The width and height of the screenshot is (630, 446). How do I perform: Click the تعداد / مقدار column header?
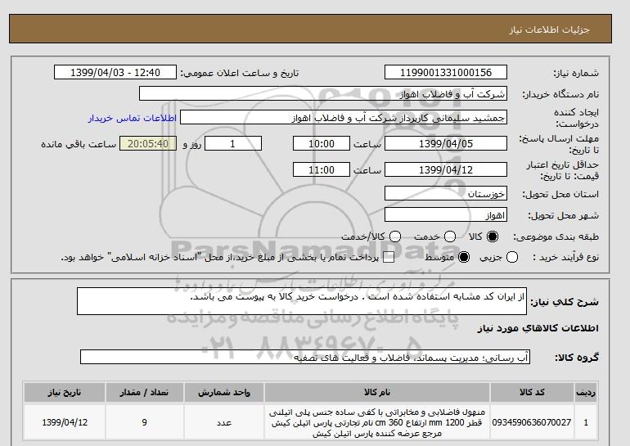coord(144,392)
